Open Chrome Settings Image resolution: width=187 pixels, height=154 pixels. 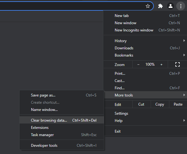pos(145,113)
